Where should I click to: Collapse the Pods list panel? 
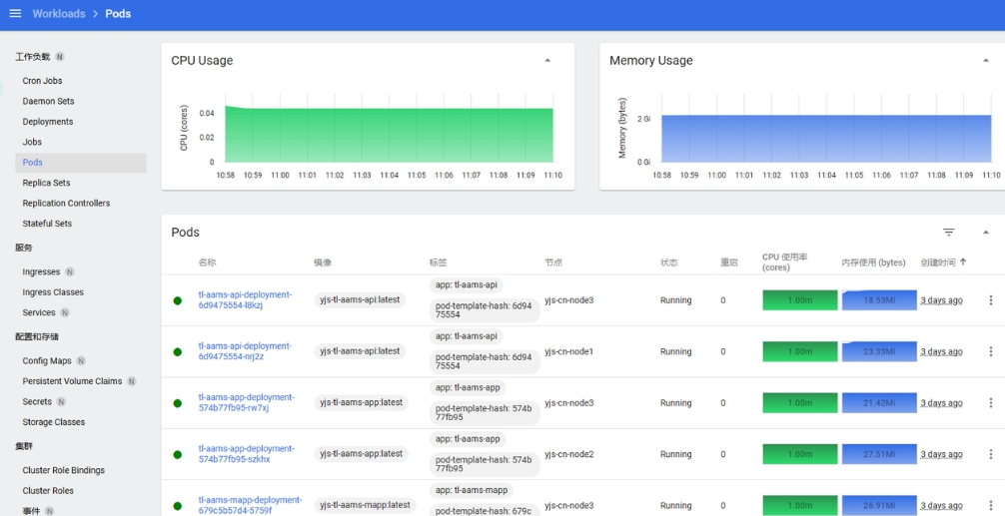(985, 233)
